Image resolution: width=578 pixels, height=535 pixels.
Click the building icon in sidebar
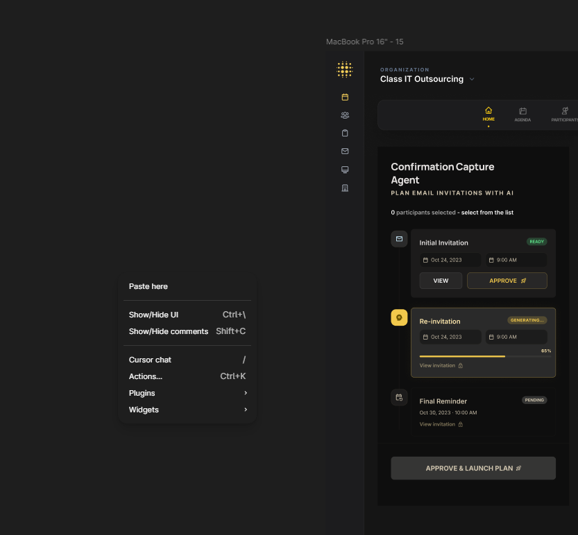click(345, 188)
